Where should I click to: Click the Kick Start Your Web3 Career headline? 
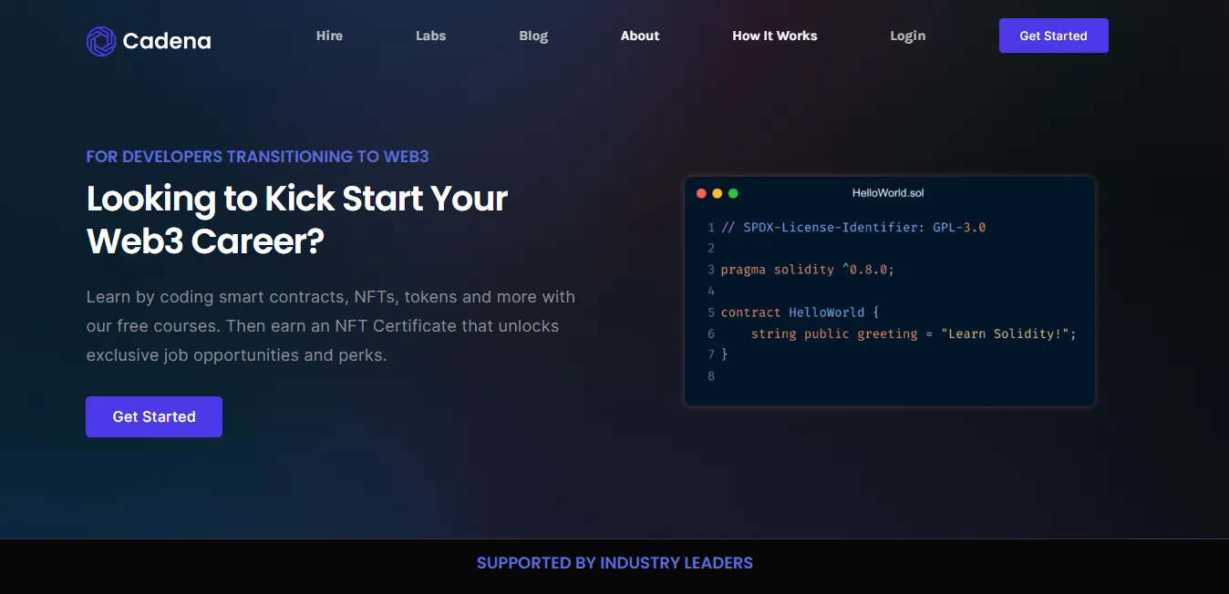[296, 220]
